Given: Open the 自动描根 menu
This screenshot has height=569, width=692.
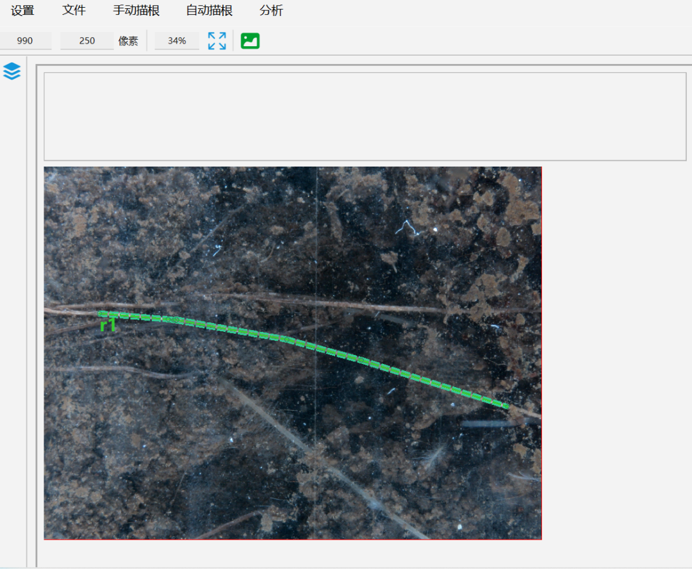Looking at the screenshot, I should click(209, 11).
